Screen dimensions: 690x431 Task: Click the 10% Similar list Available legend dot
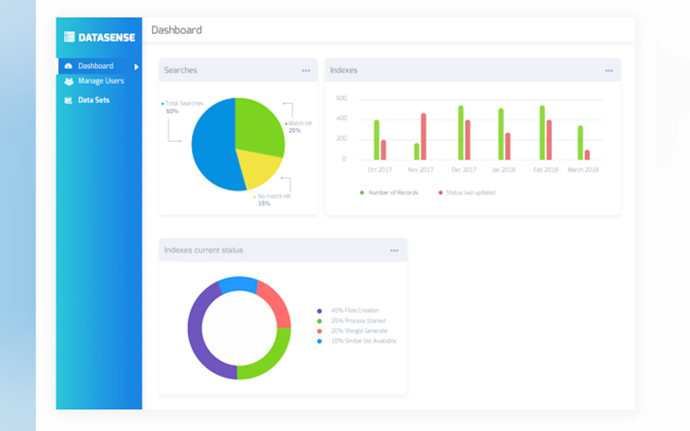[x=319, y=341]
